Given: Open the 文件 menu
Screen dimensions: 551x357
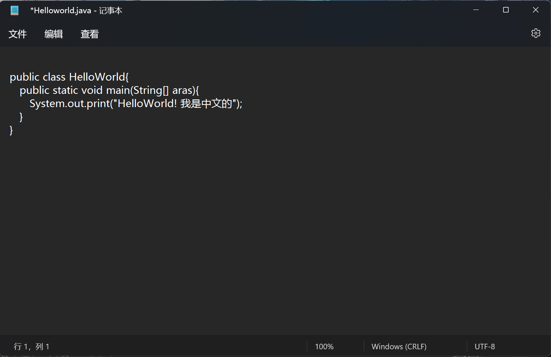Looking at the screenshot, I should (18, 34).
